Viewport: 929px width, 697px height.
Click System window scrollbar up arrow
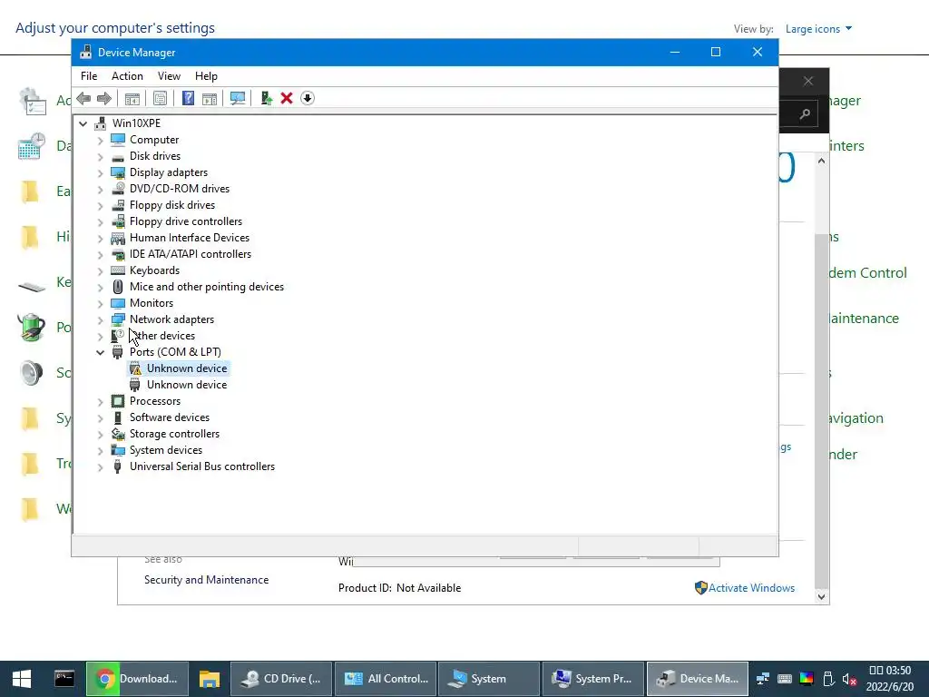(821, 162)
